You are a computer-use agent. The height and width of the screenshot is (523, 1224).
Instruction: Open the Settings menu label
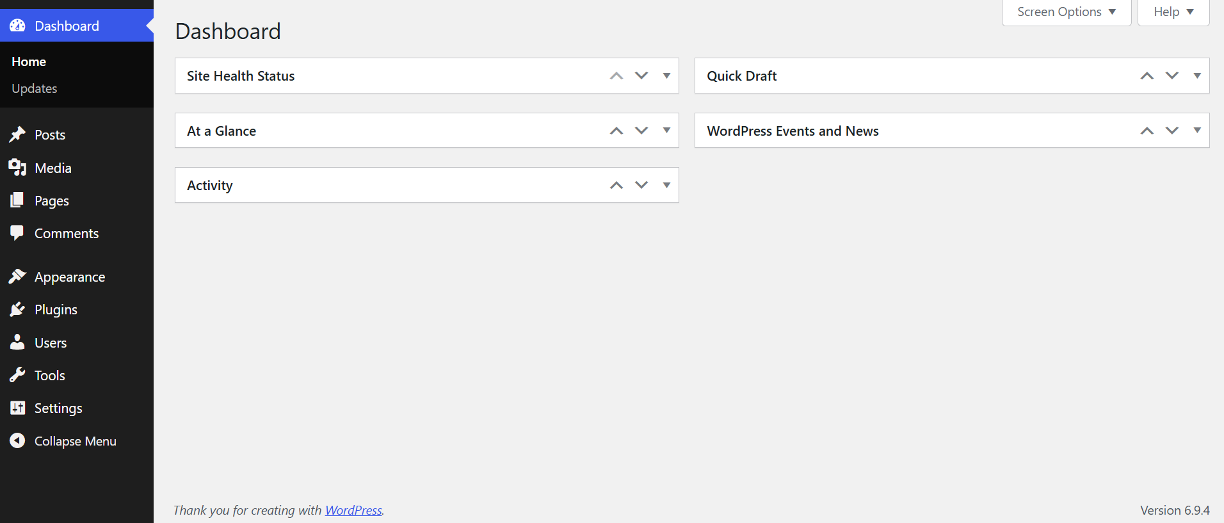[x=58, y=408]
